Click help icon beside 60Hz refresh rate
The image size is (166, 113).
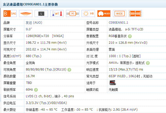[x=36, y=90]
